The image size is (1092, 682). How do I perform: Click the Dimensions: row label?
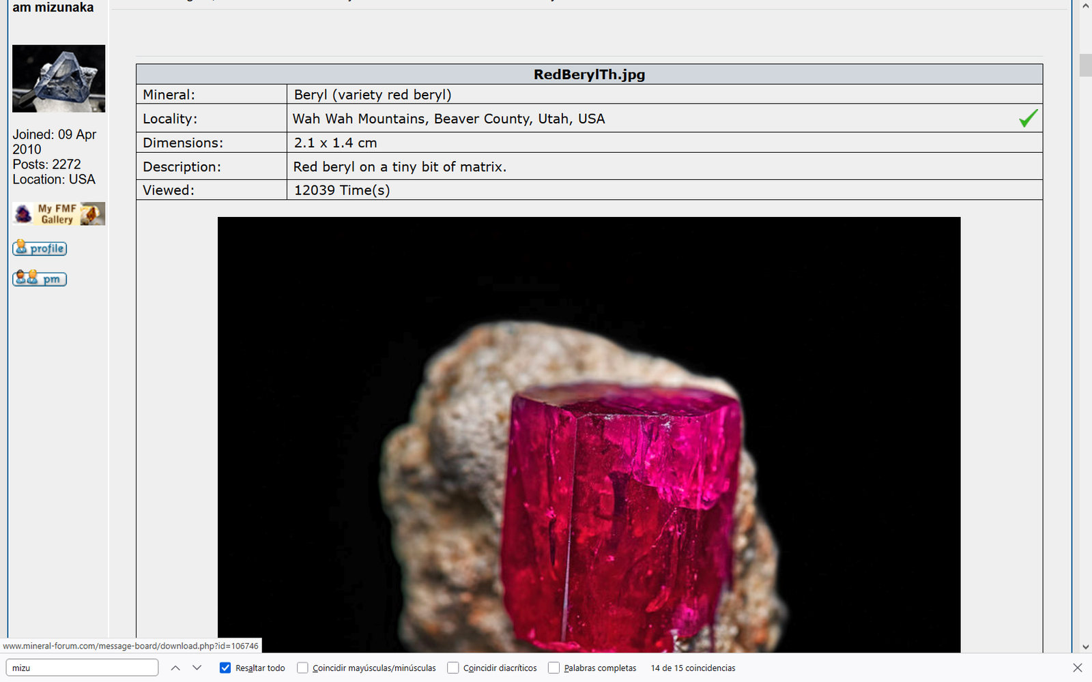(183, 143)
